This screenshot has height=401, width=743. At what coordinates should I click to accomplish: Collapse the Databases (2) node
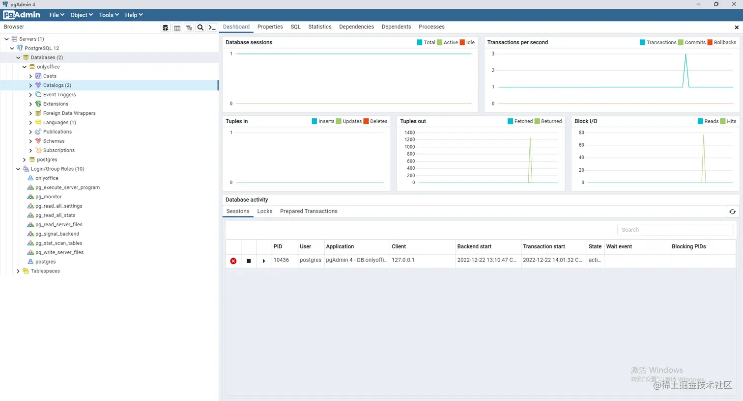tap(18, 57)
